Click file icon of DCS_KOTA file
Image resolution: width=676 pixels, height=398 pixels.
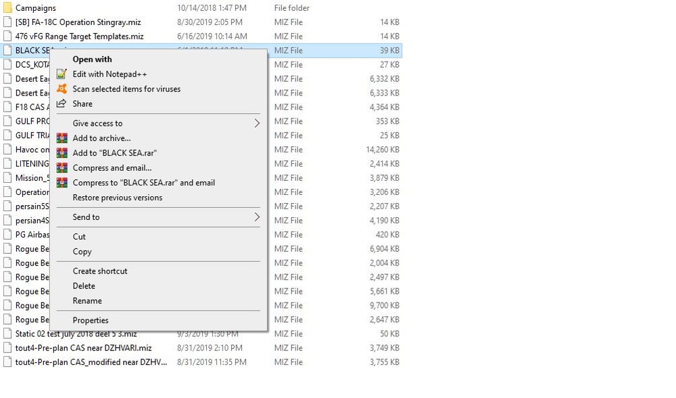7,65
